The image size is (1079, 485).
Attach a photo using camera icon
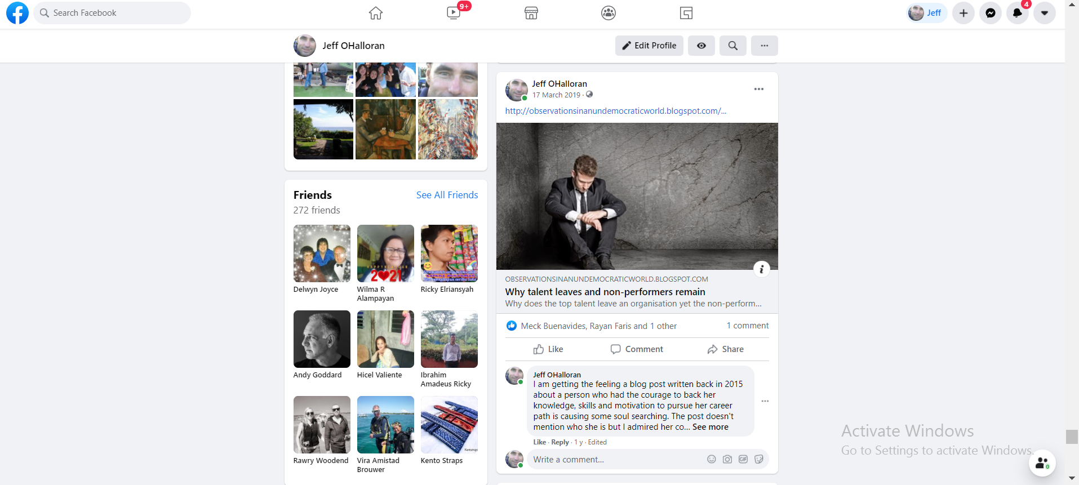[x=727, y=459]
